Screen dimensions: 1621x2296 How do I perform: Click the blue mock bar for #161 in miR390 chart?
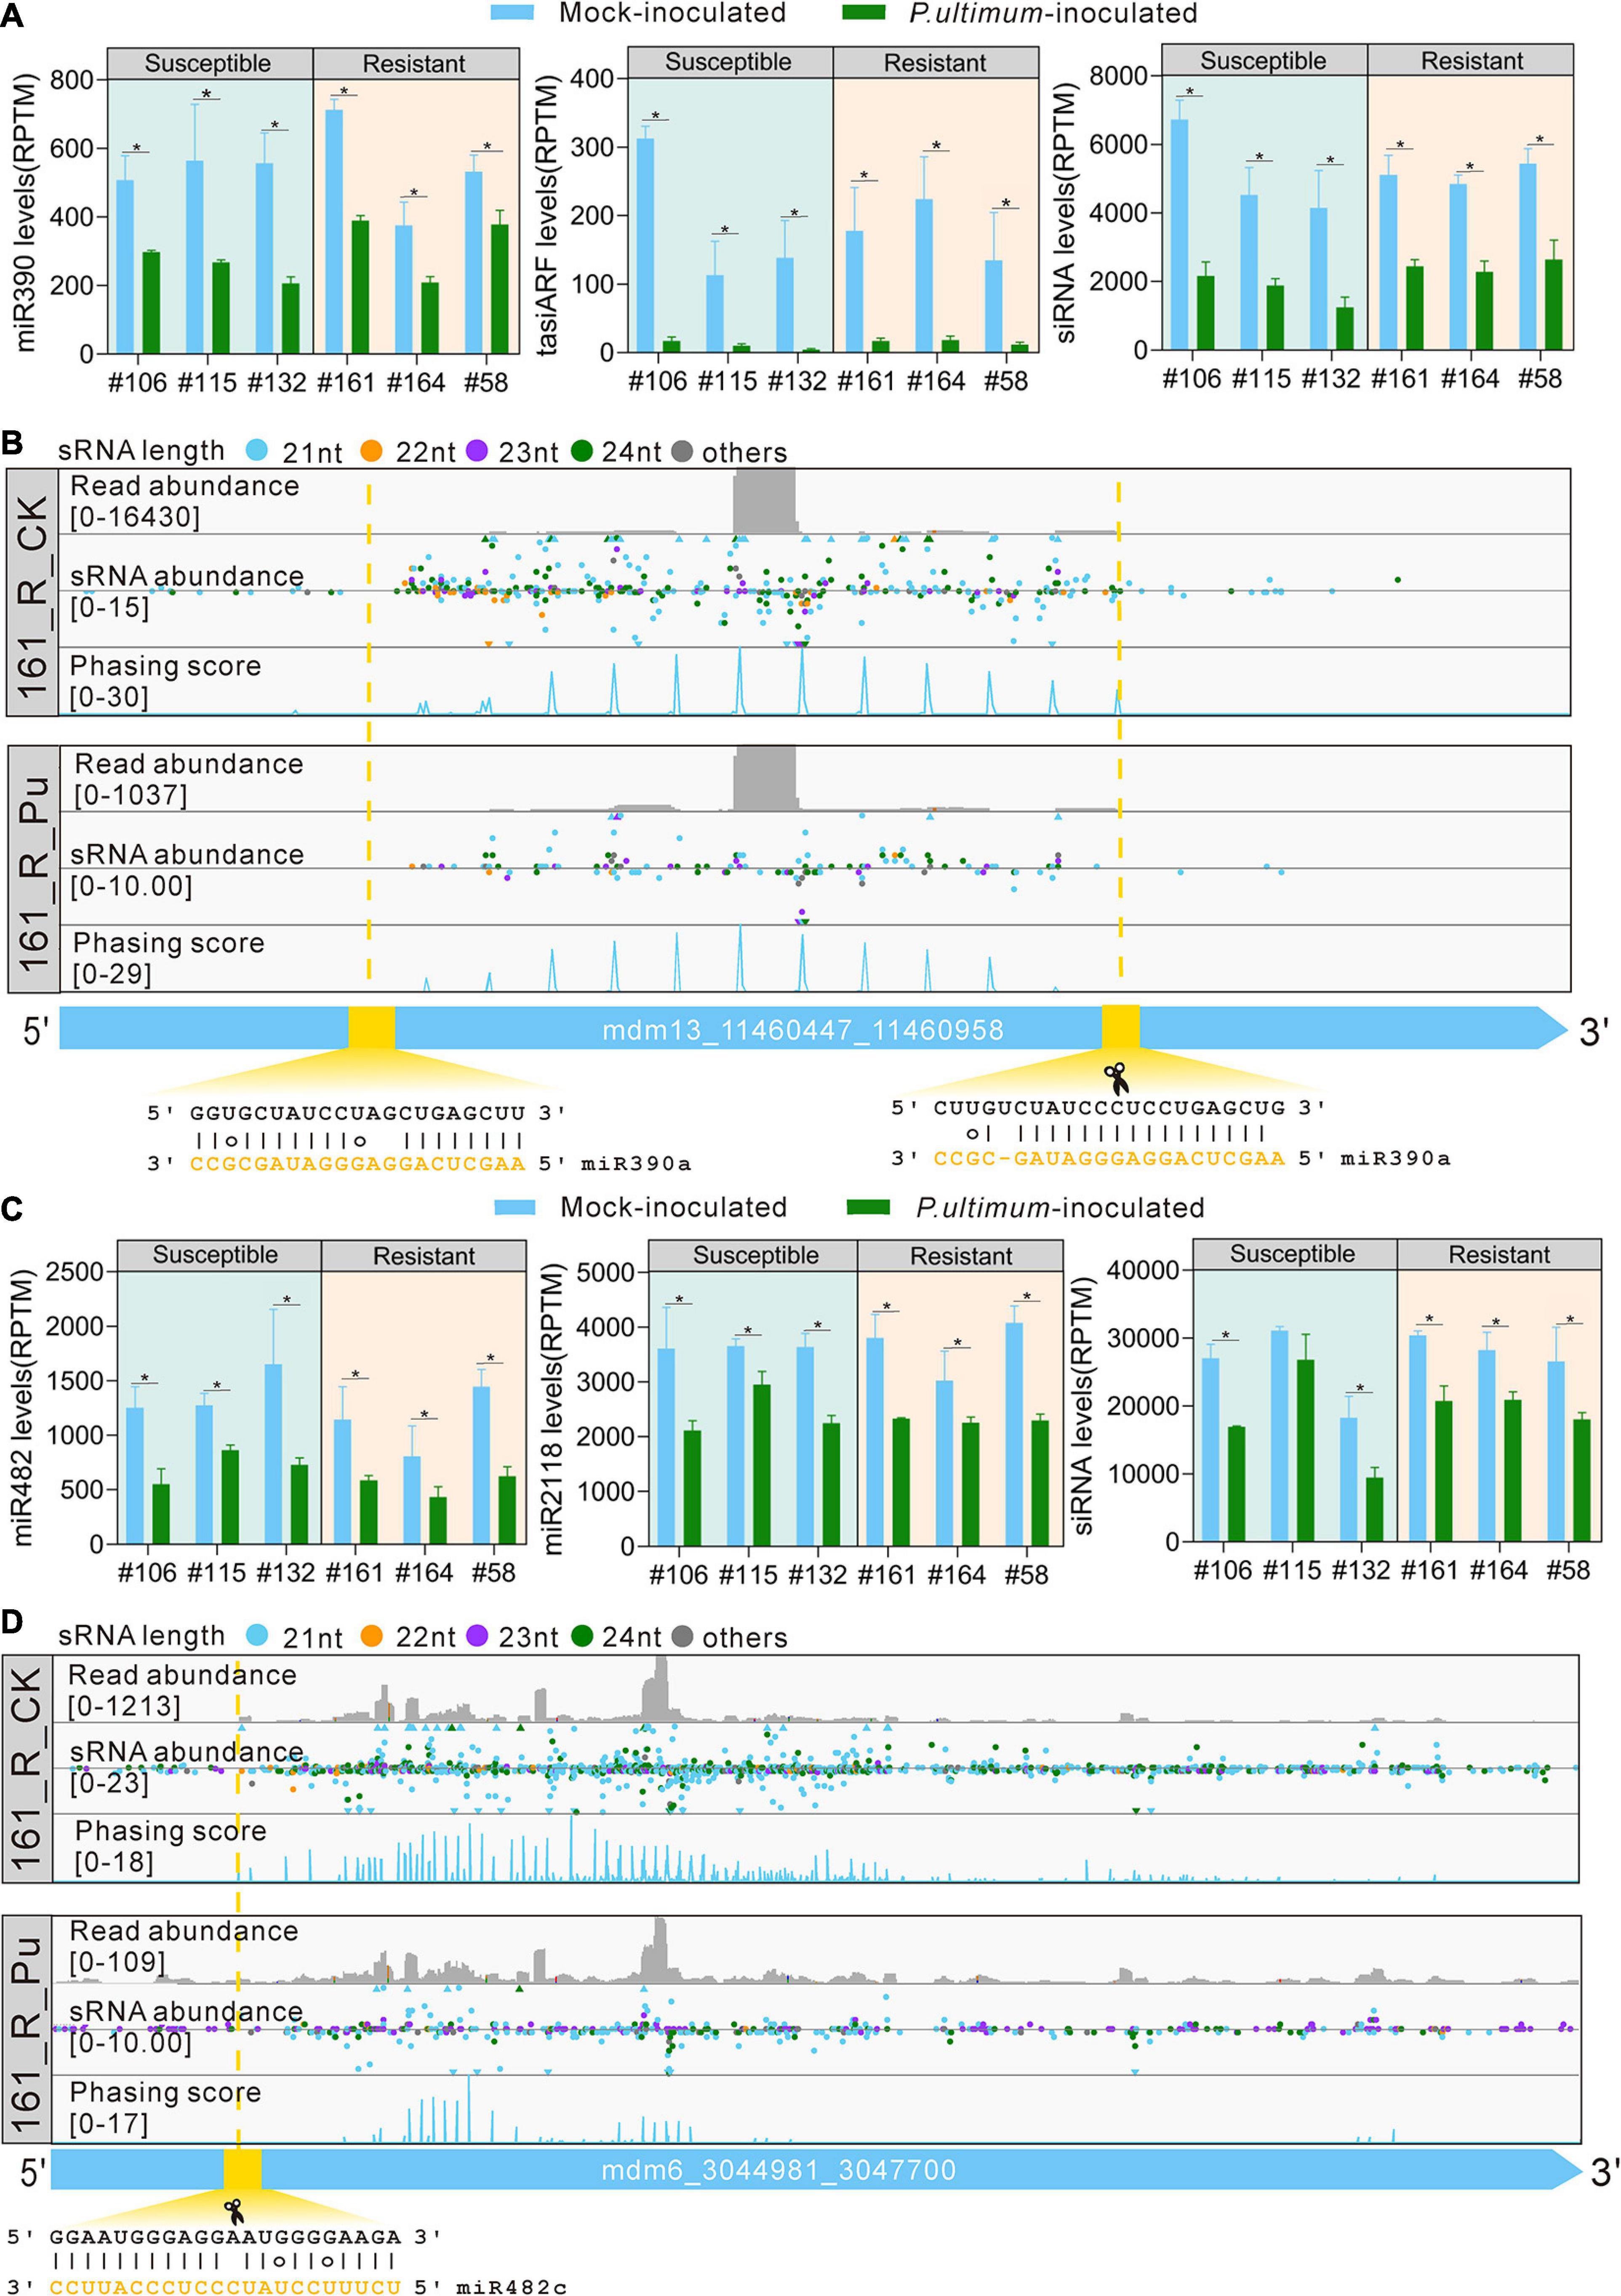[x=334, y=231]
